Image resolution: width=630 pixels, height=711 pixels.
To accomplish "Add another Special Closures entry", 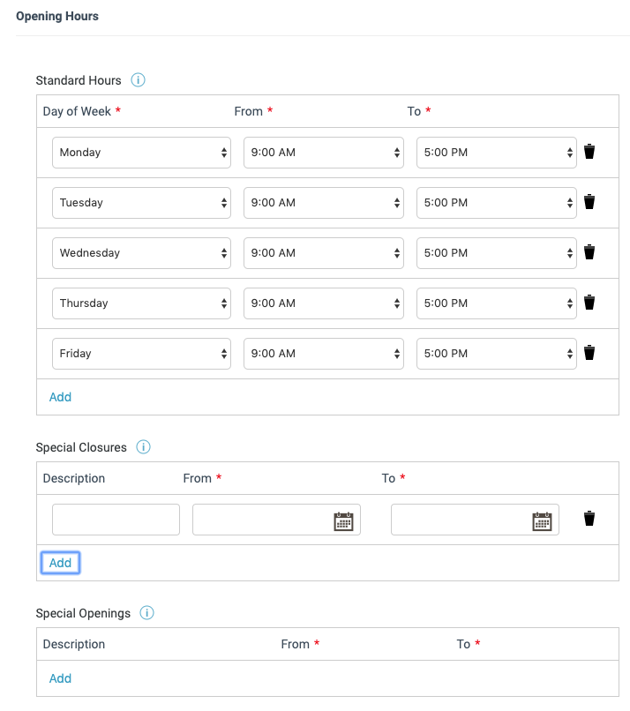I will tap(60, 563).
